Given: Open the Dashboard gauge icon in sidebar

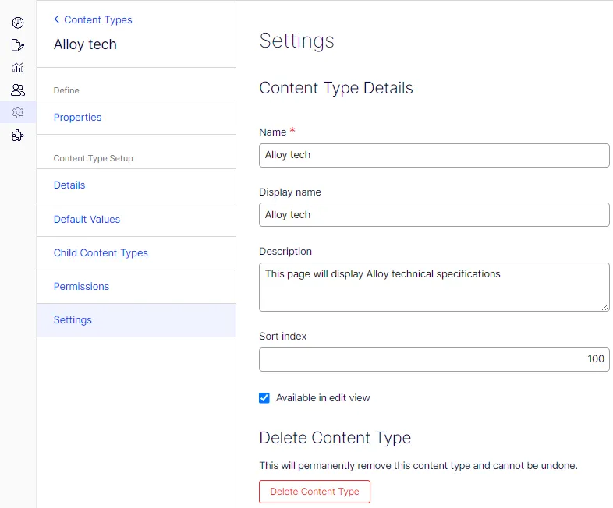Looking at the screenshot, I should click(18, 23).
